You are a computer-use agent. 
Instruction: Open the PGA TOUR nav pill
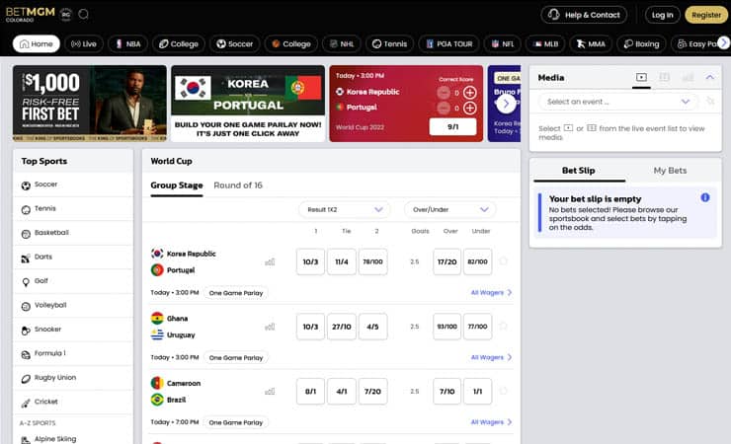click(x=448, y=43)
